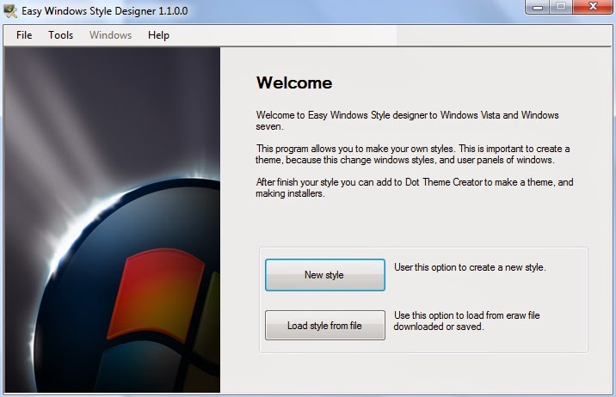Click the text 'User this option to create a new style.'
The image size is (616, 397).
coord(470,267)
